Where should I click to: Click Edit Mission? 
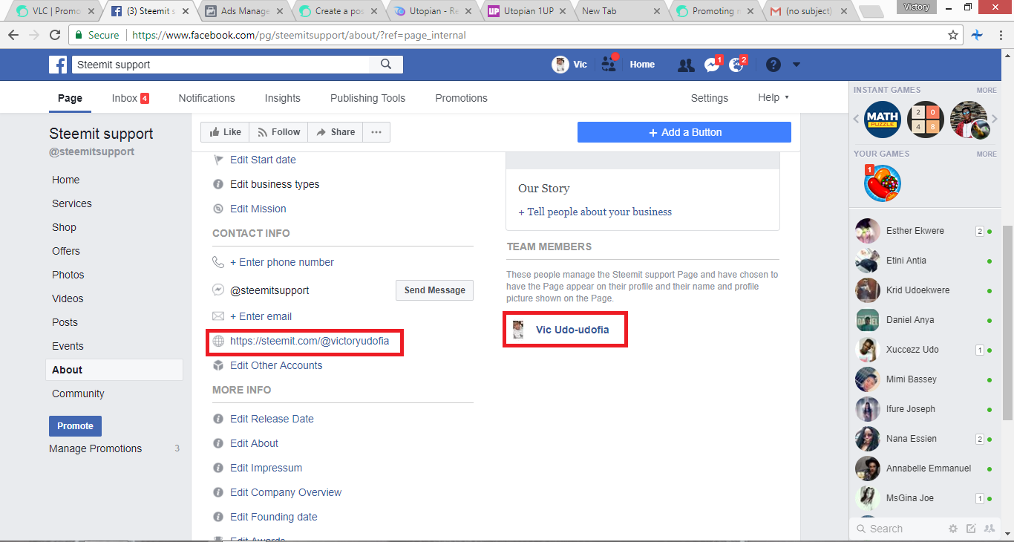point(258,209)
